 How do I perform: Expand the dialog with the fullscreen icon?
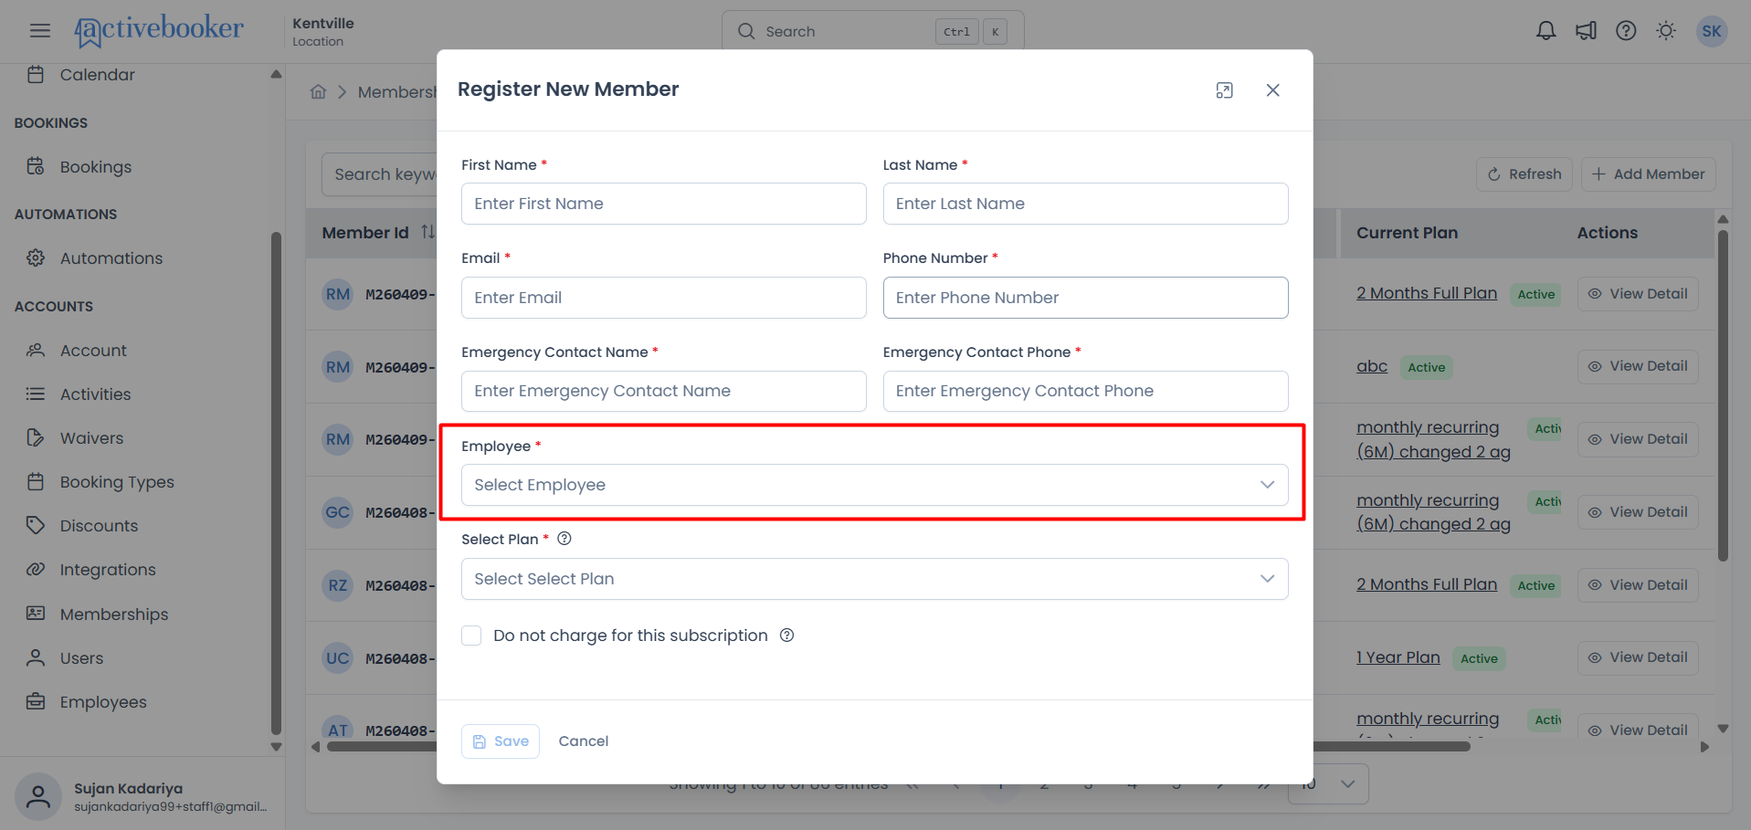pos(1225,90)
